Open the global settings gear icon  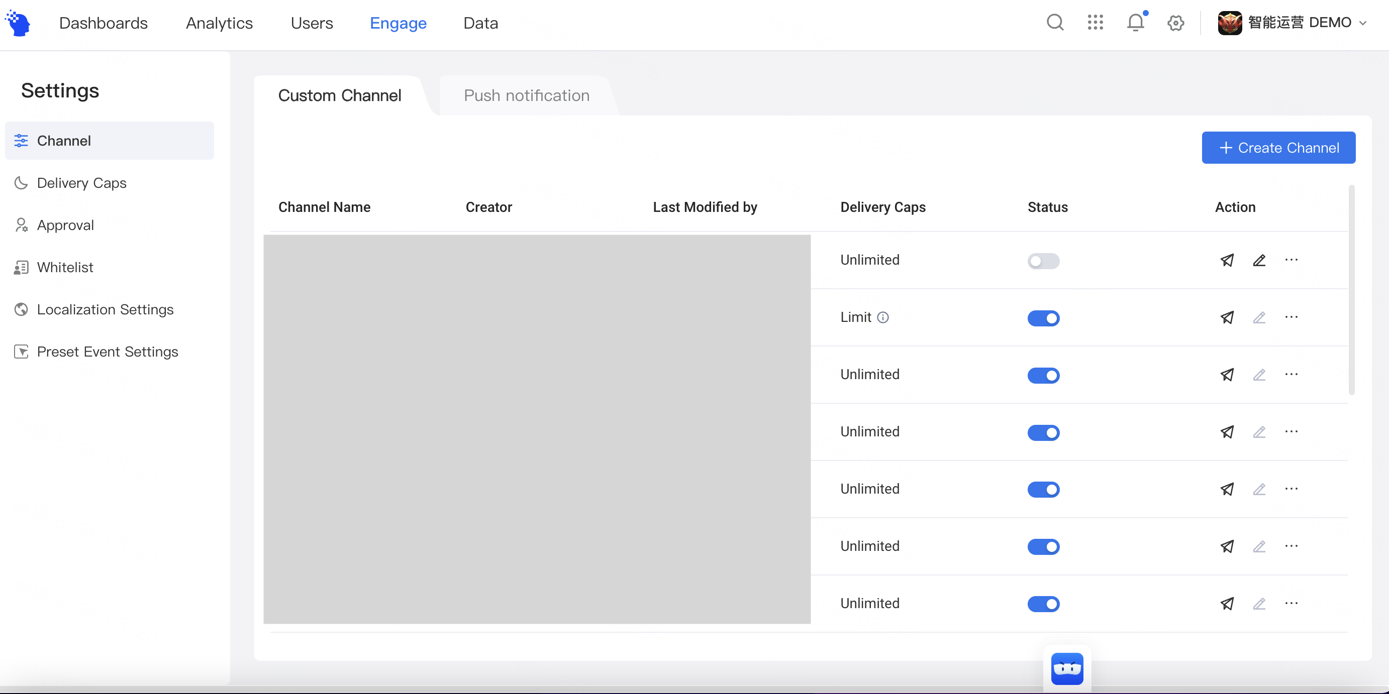pyautogui.click(x=1175, y=23)
